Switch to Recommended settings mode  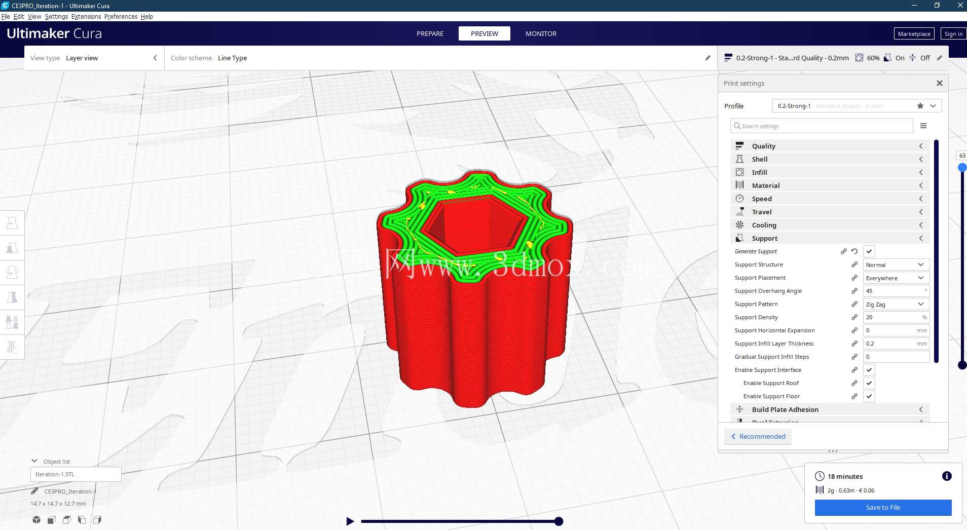click(x=758, y=436)
